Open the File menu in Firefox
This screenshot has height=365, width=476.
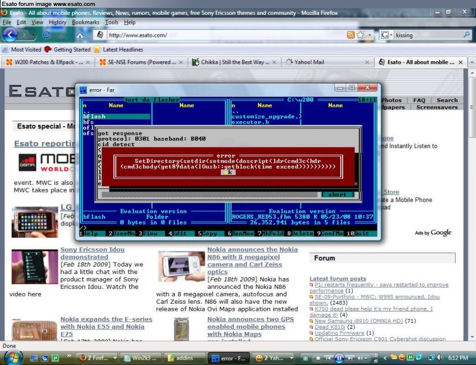click(7, 22)
